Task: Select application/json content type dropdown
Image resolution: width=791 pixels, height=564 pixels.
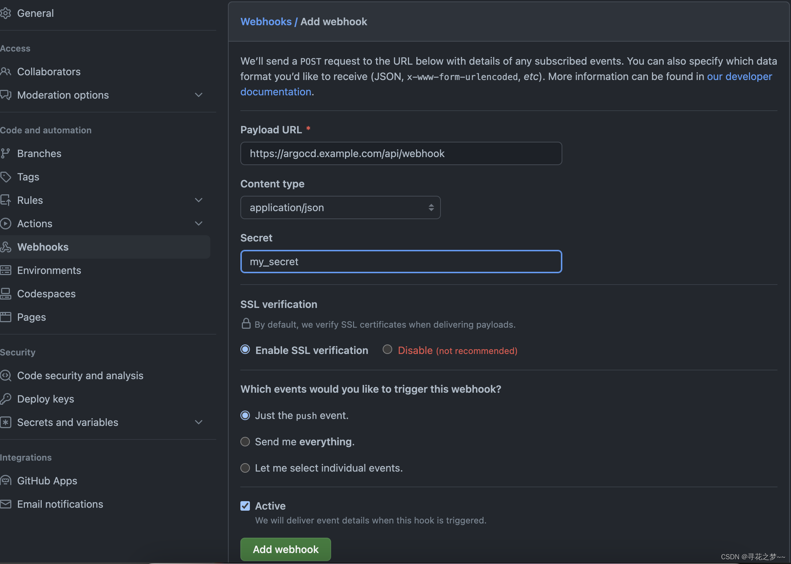Action: coord(341,207)
